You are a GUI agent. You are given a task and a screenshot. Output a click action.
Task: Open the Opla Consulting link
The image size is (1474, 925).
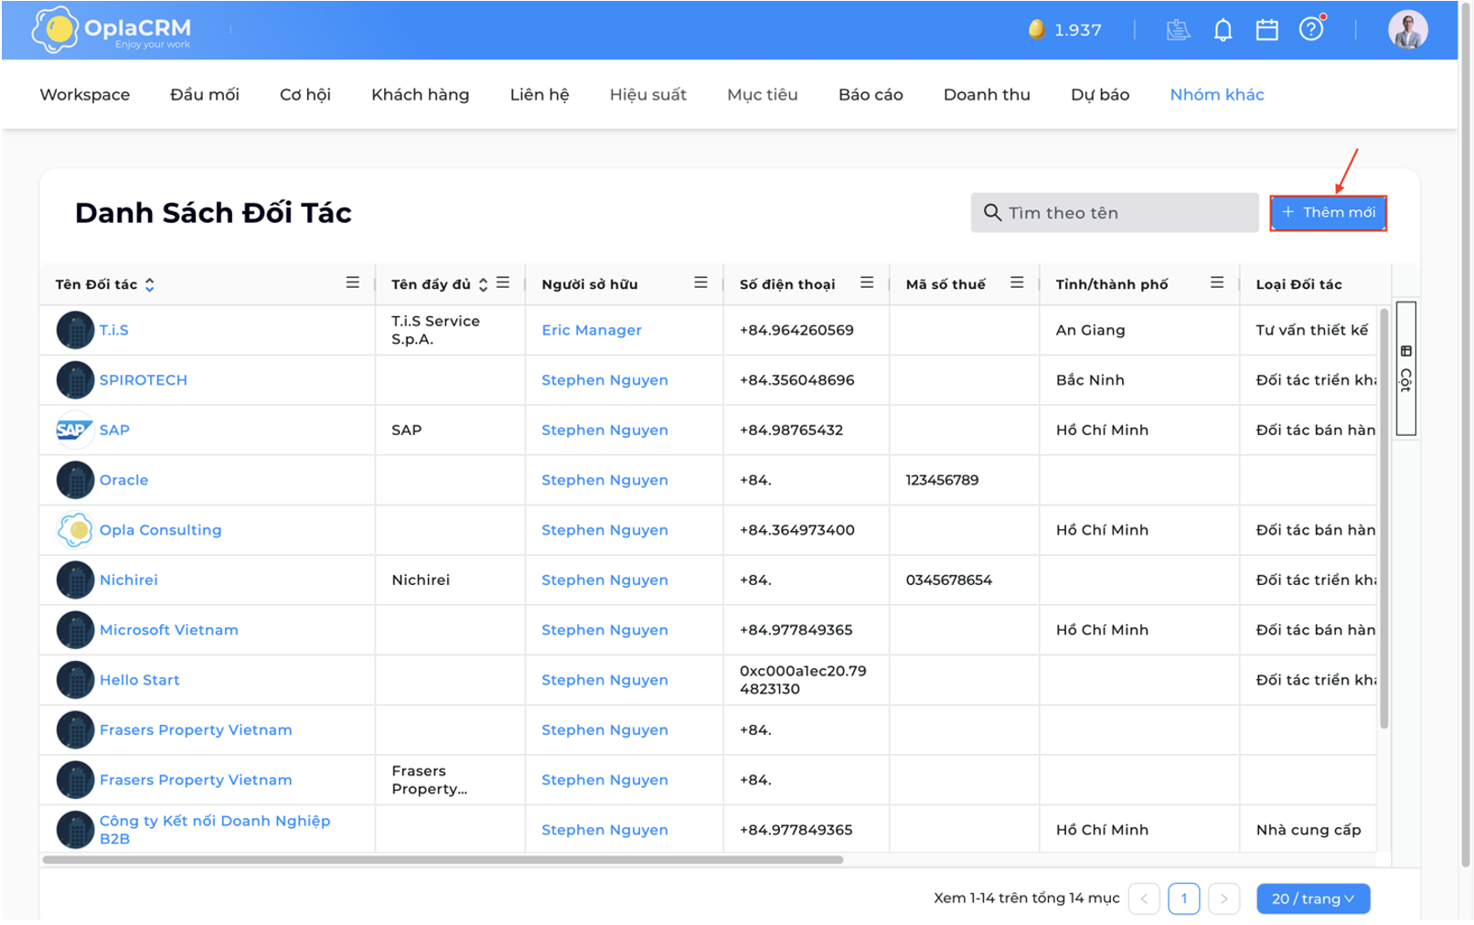point(160,530)
